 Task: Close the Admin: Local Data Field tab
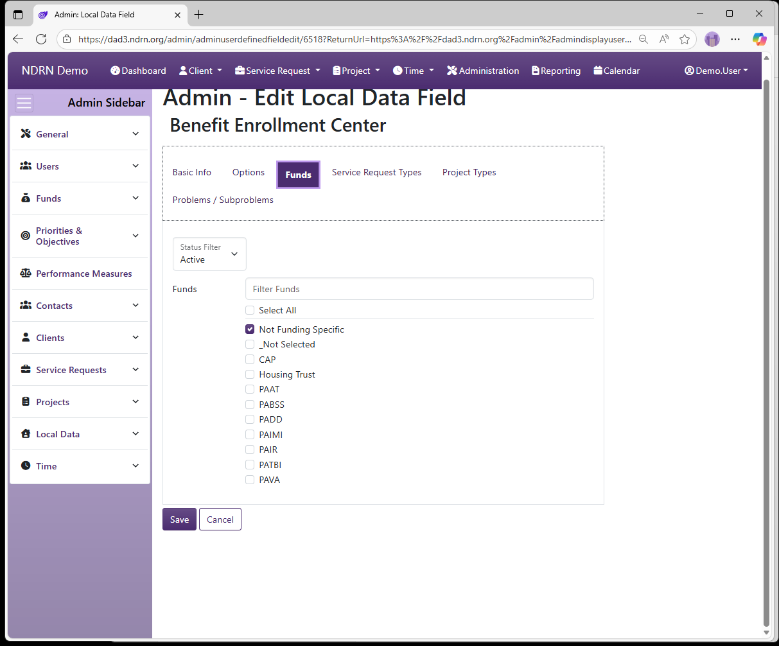pos(177,14)
